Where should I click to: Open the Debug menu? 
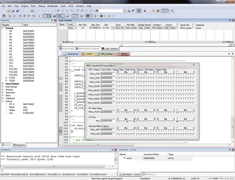coord(42,6)
